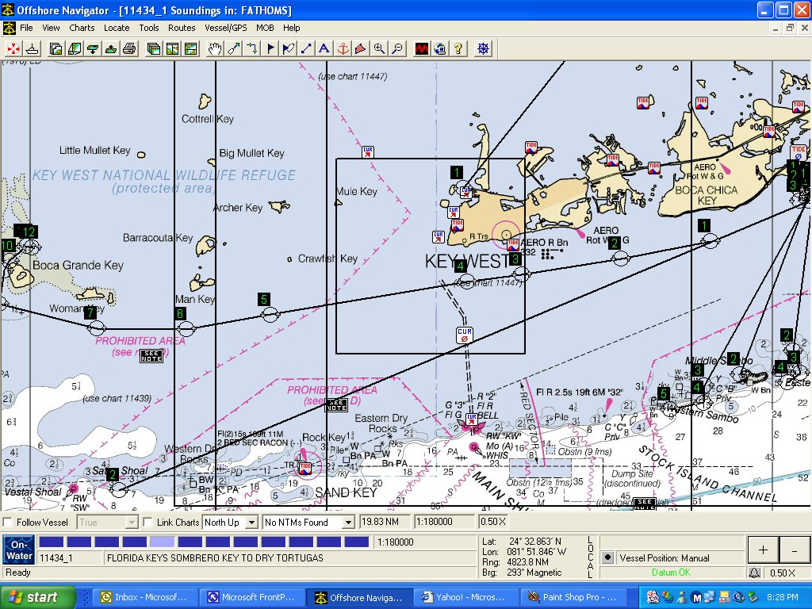Screen dimensions: 812x609
Task: Enable the Follow Vessel checkbox
Action: coord(7,522)
